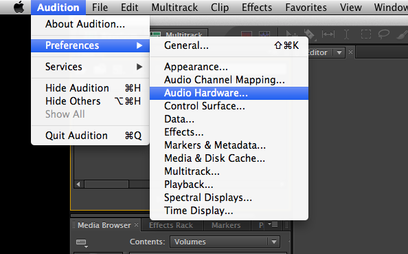408x254 pixels.
Task: Open Appearance... preferences
Action: (x=229, y=67)
